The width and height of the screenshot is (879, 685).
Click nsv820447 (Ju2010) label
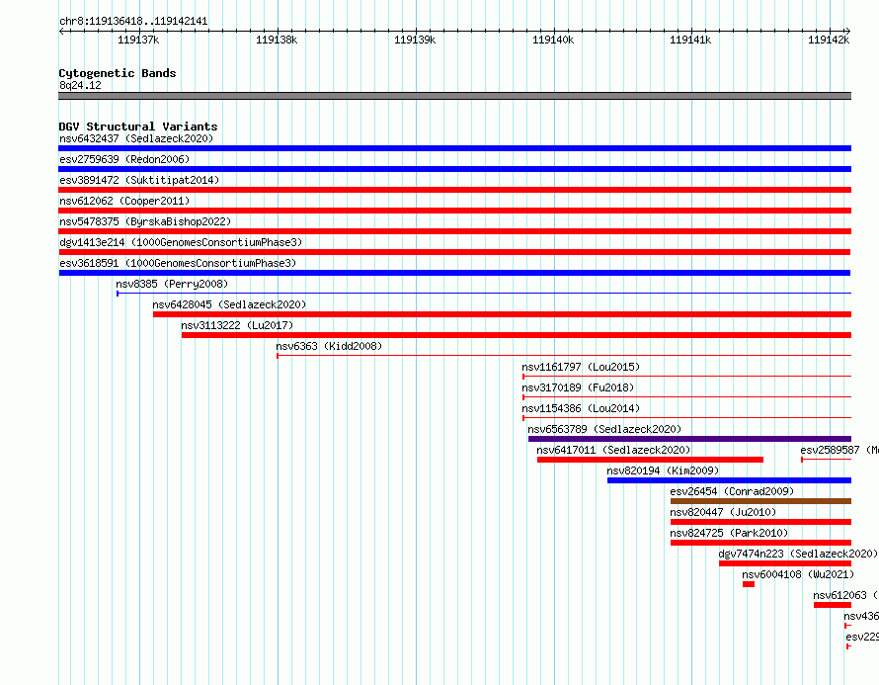pos(723,512)
